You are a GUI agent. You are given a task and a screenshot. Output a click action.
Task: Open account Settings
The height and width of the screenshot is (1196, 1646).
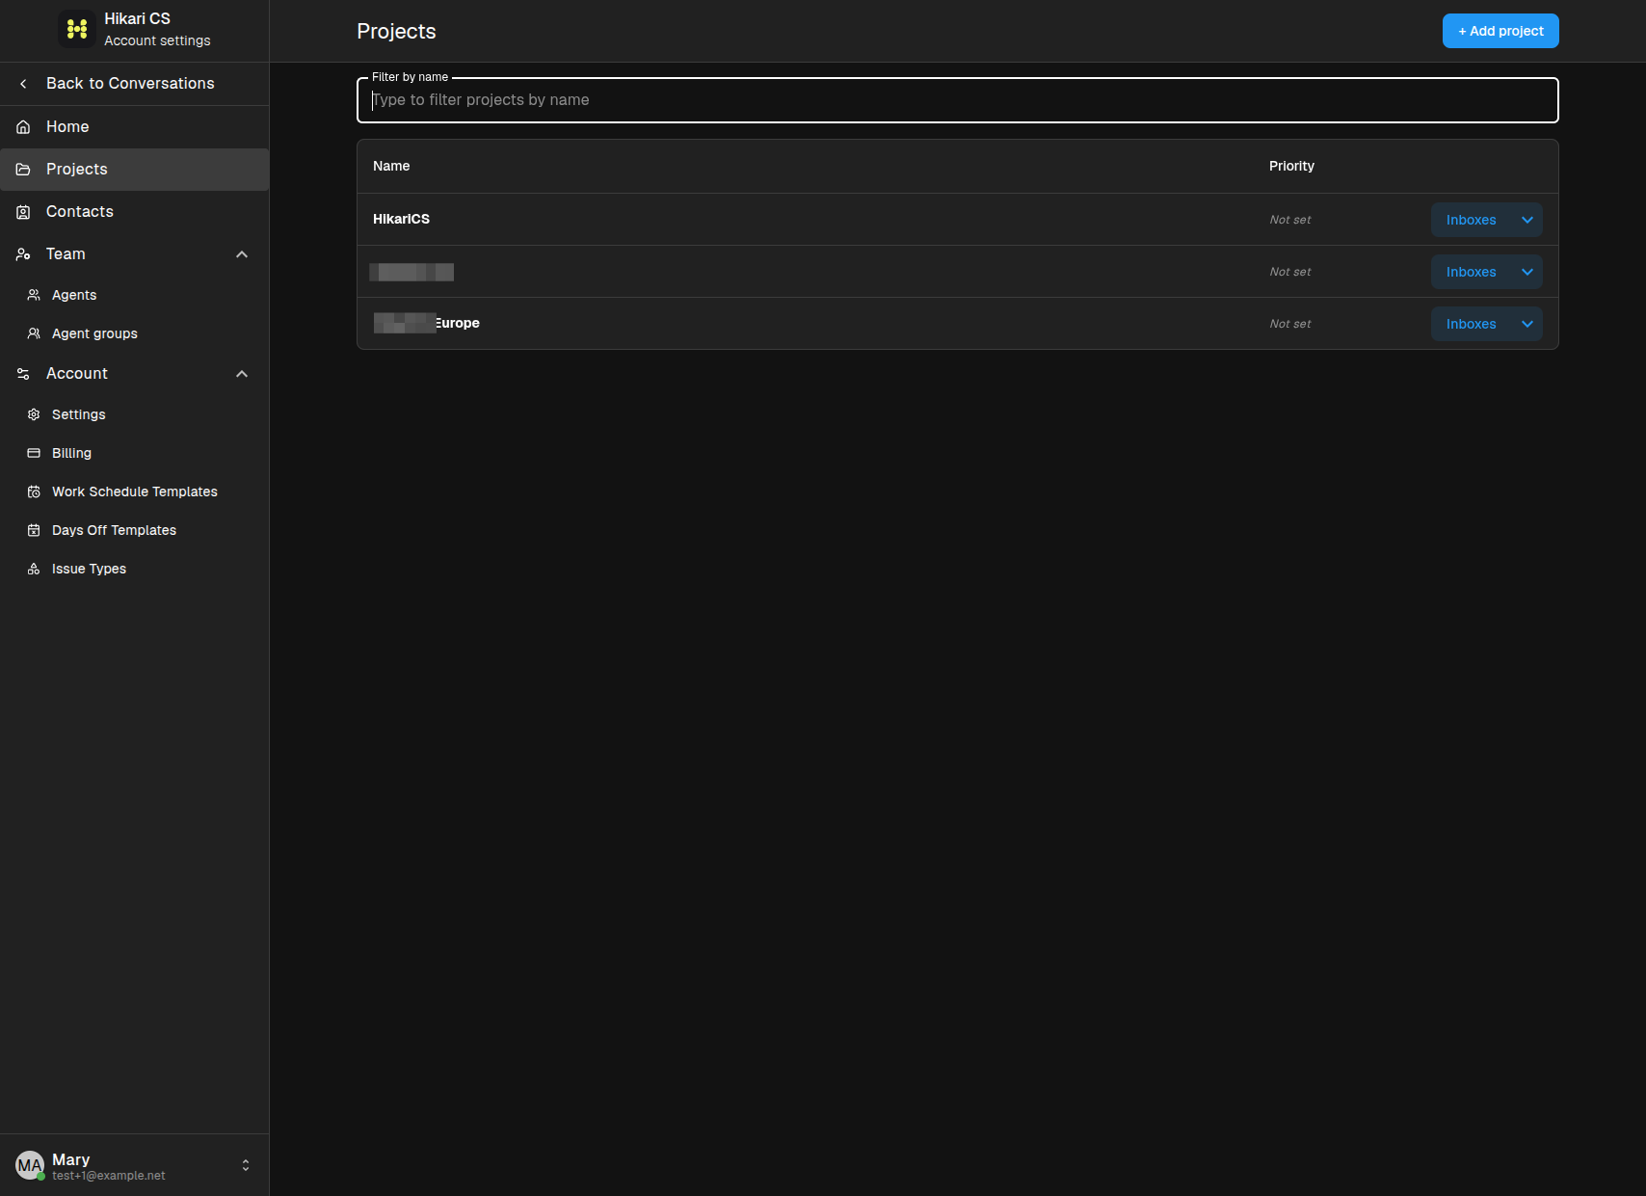point(135,414)
